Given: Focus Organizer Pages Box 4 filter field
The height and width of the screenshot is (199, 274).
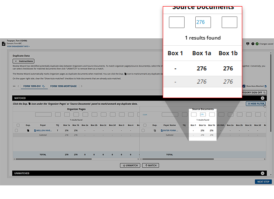Looking at the screenshot, I should [131, 115].
